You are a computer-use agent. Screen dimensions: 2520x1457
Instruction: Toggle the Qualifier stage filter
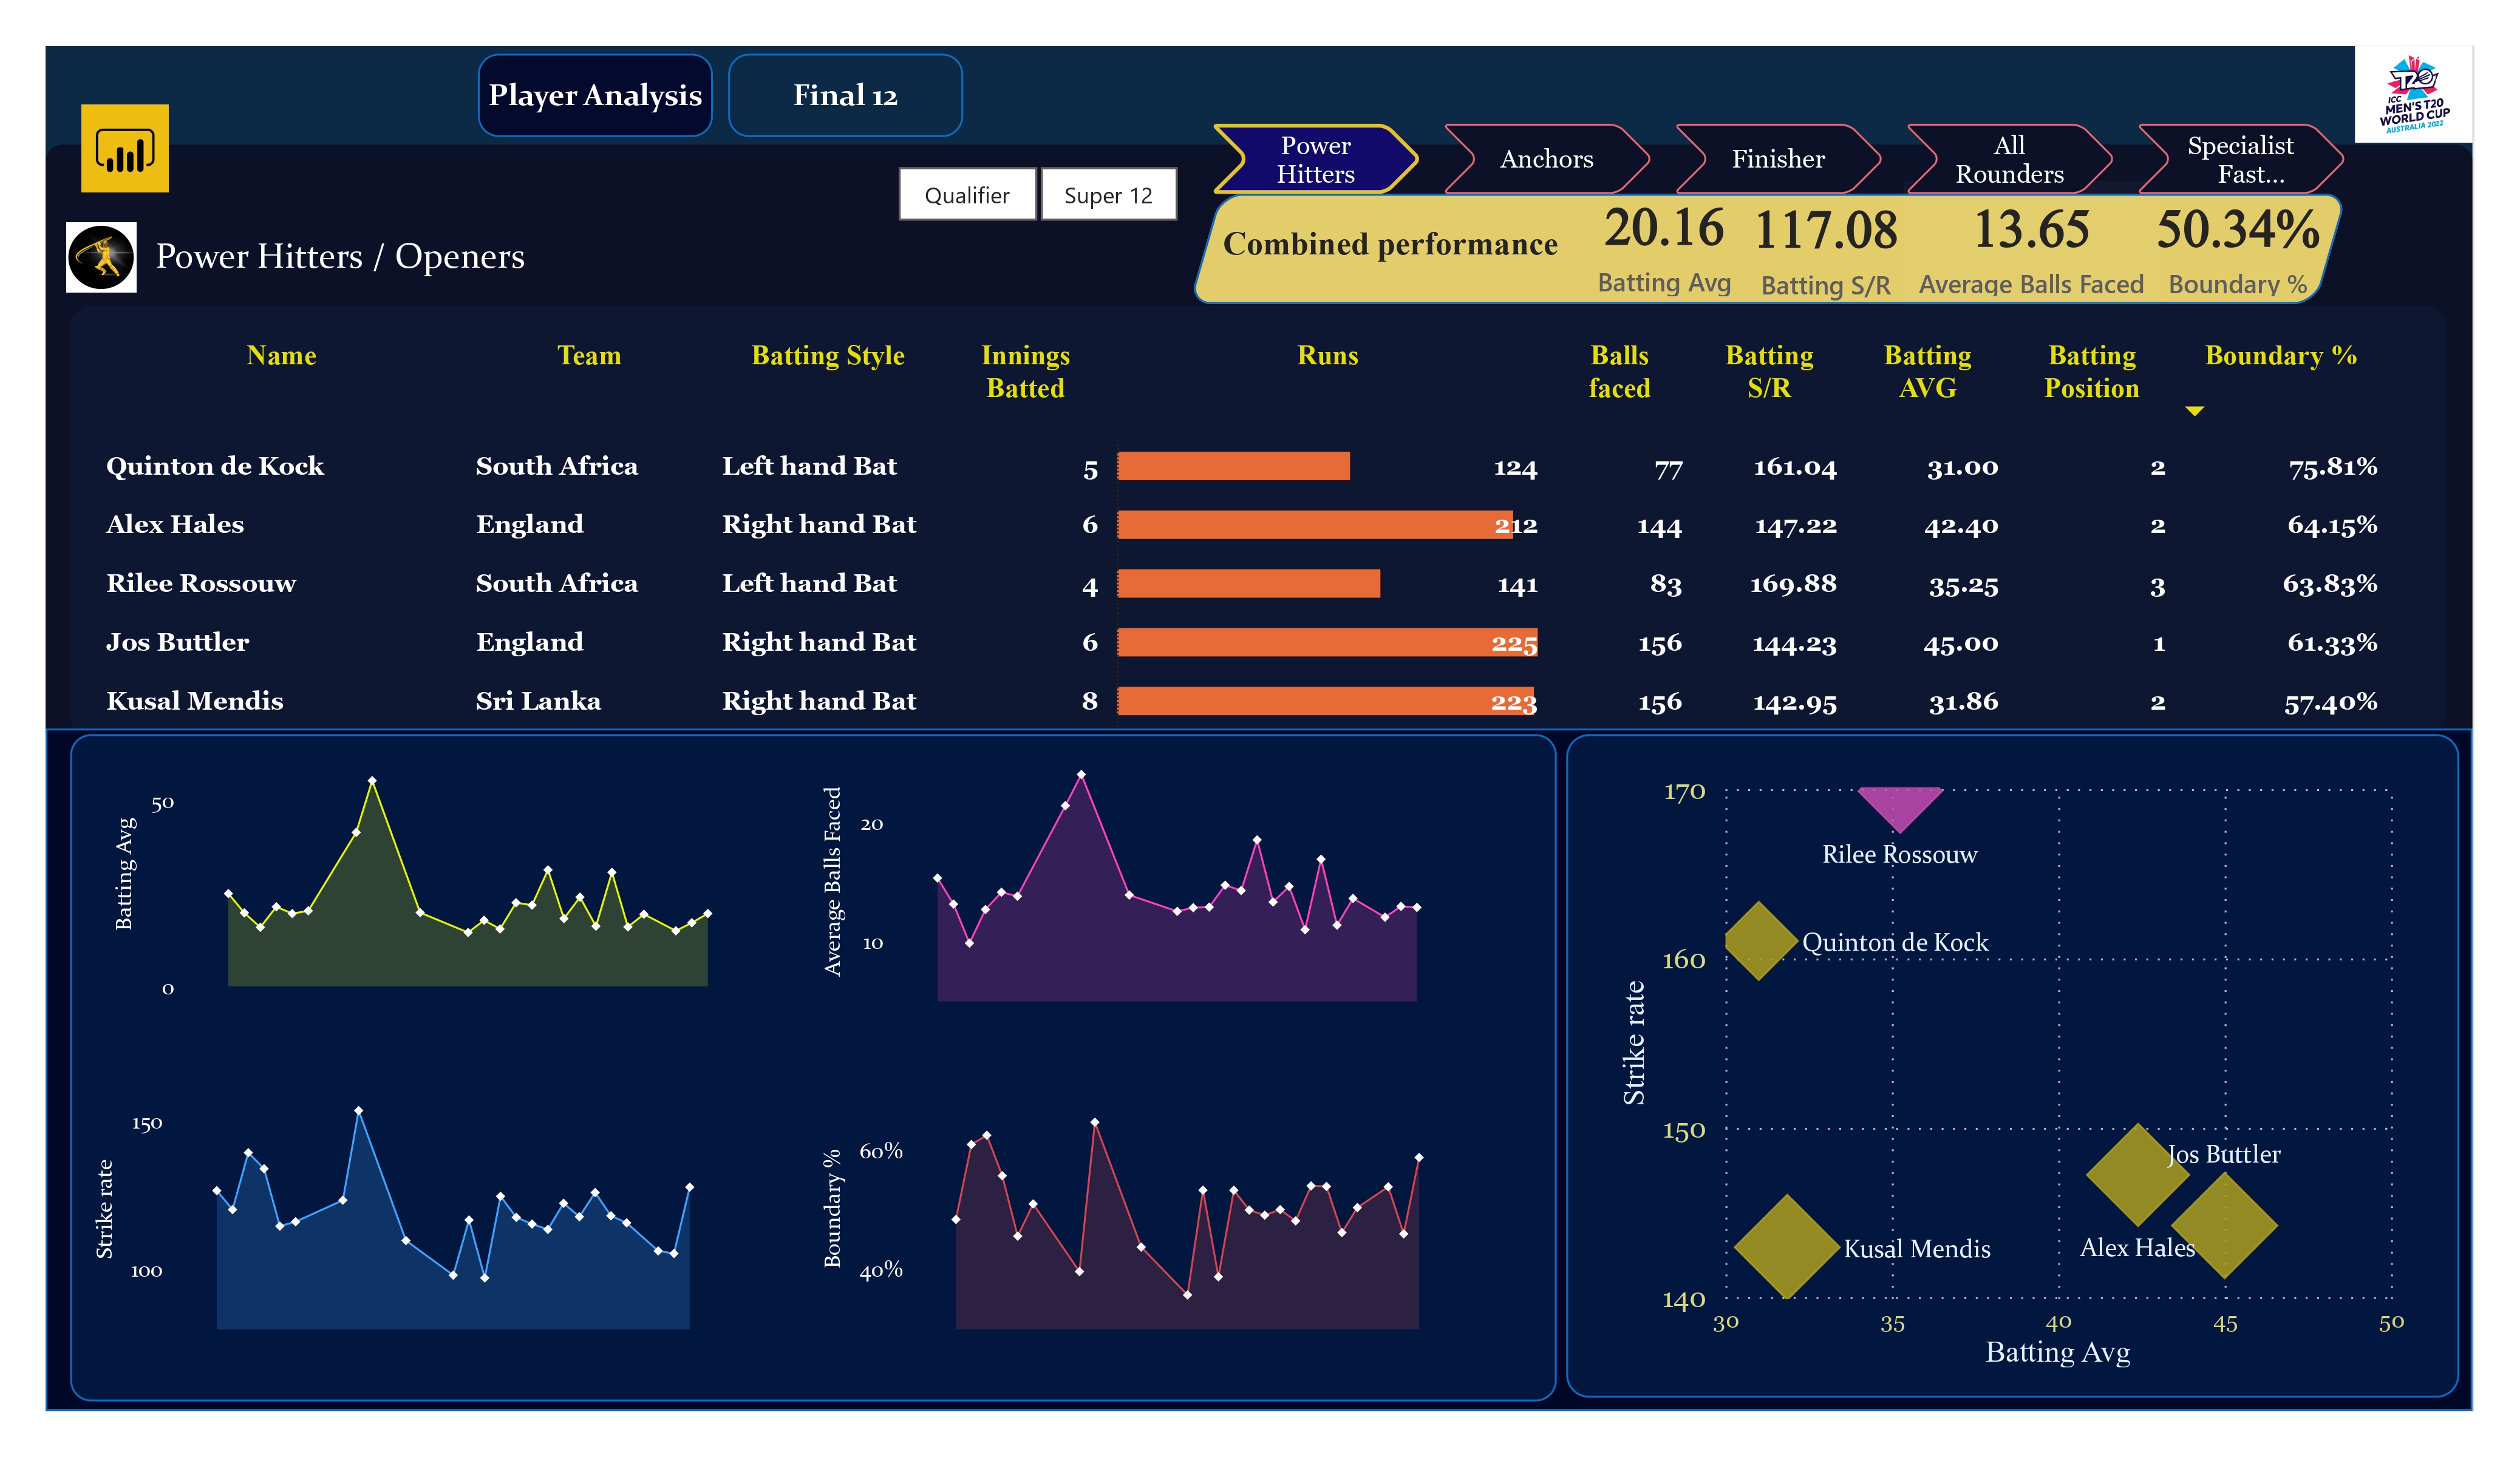[x=966, y=195]
